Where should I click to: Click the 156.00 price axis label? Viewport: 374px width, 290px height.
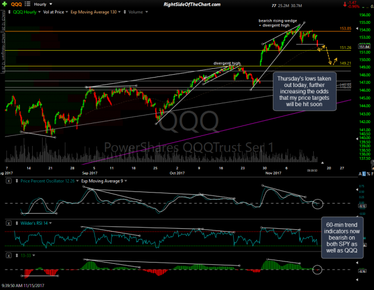click(365, 15)
